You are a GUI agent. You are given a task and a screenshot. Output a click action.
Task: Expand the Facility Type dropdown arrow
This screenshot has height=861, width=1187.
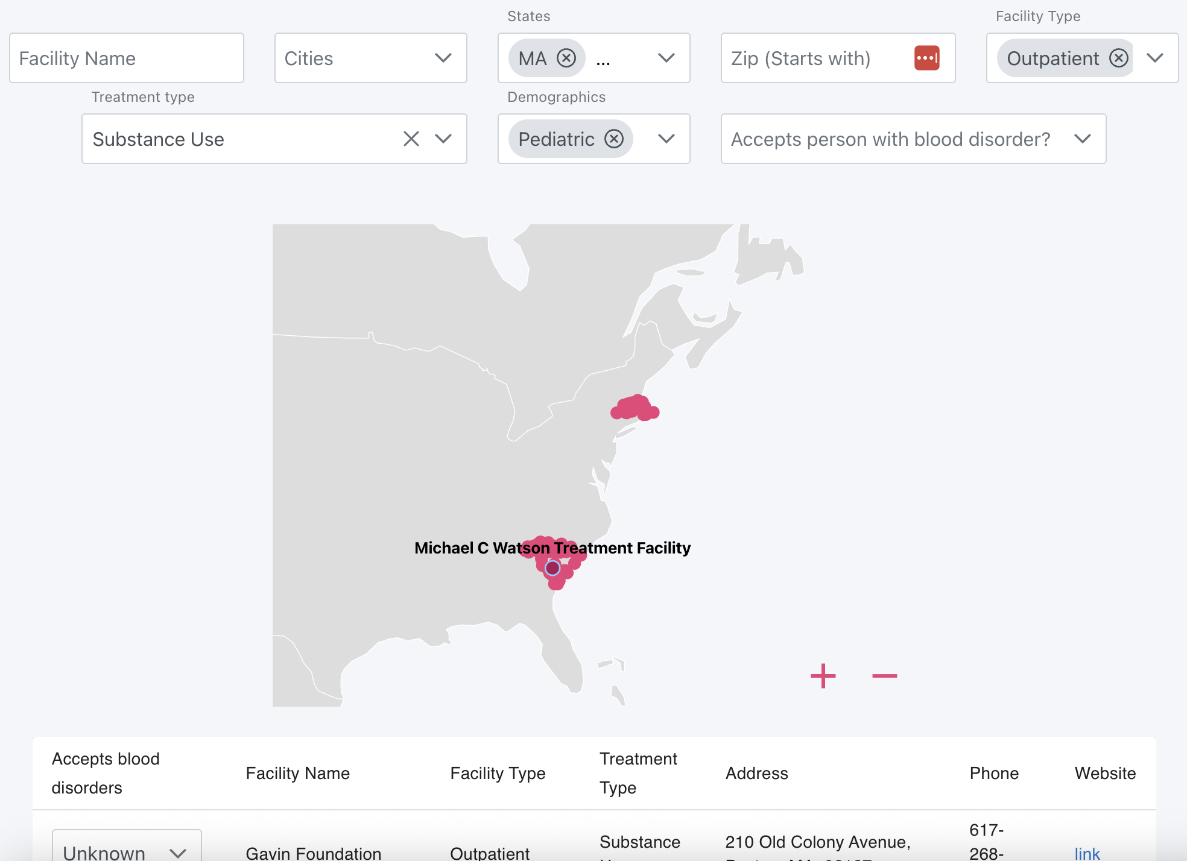1154,58
